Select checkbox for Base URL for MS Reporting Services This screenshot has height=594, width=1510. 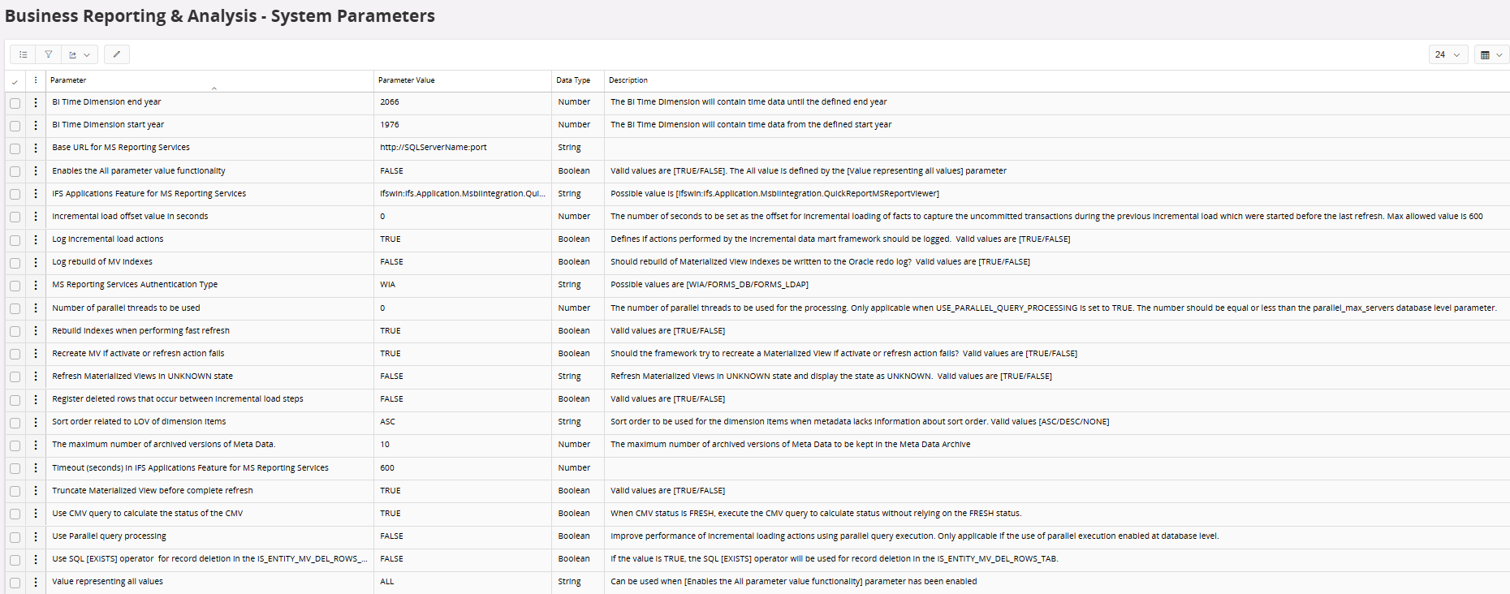(x=15, y=148)
